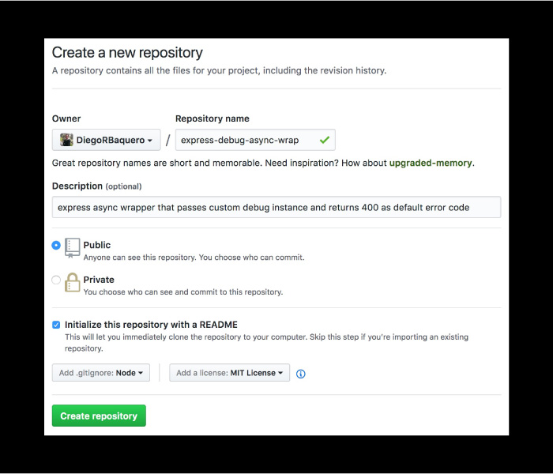Click the green checkmark in name field
553x474 pixels.
pyautogui.click(x=325, y=140)
